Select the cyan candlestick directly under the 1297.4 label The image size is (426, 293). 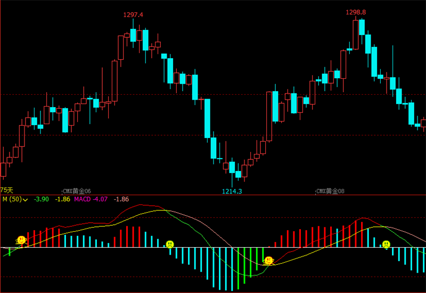133,34
